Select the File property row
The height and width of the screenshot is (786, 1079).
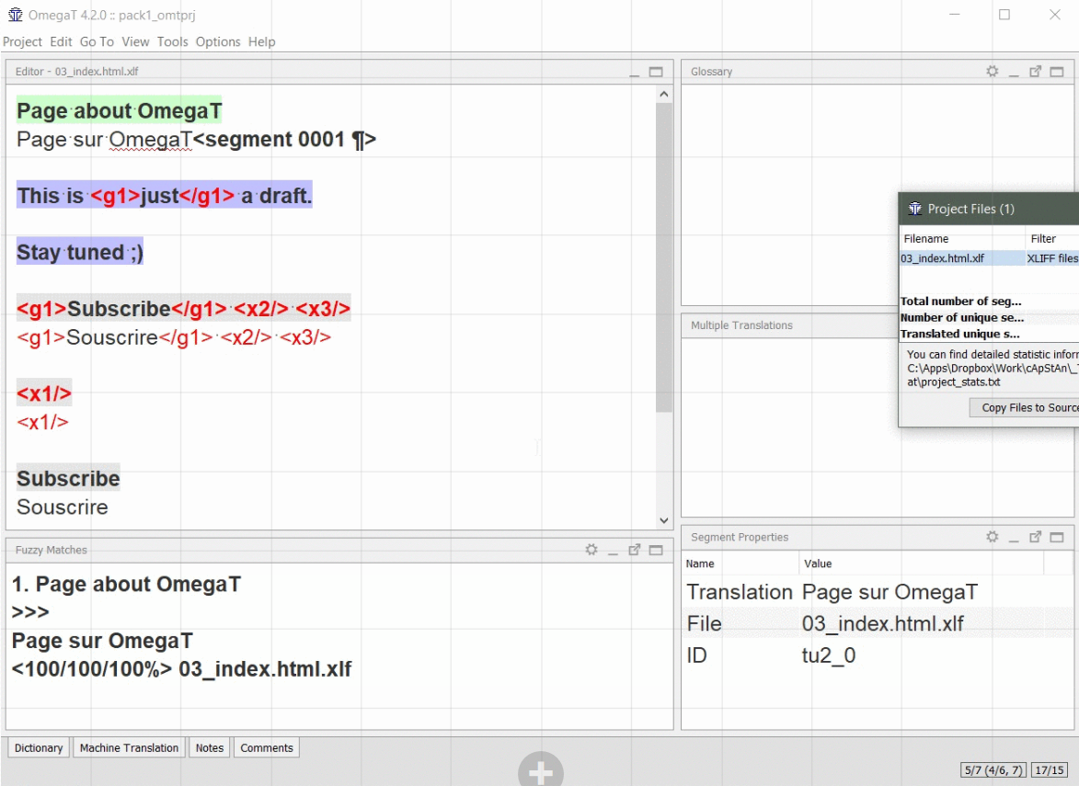click(878, 623)
